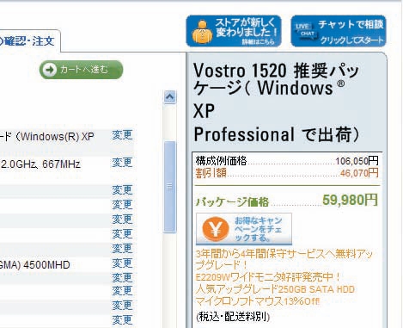The height and width of the screenshot is (328, 403).
Task: Open the E2209Wワイドモニタ promotion link
Action: pos(268,277)
